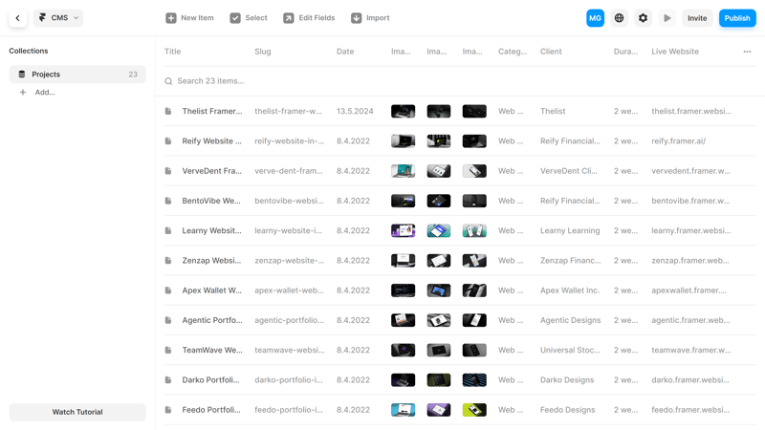
Task: Click the slug reify-website-in-... cell
Action: point(289,140)
